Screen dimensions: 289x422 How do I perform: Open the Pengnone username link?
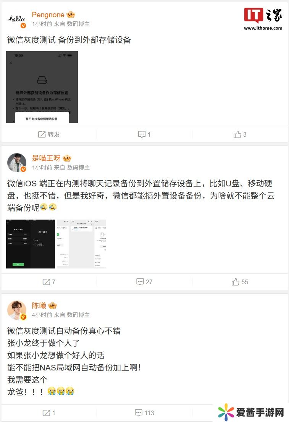[48, 15]
